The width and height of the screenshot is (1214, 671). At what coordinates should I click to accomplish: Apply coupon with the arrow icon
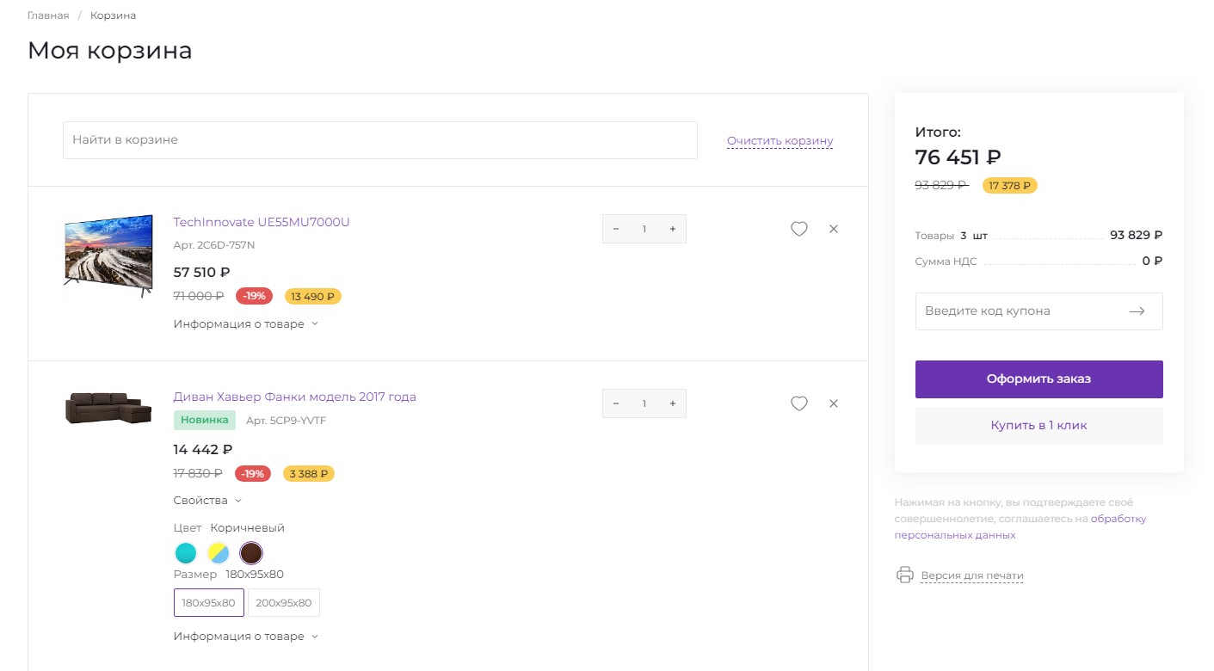1137,311
